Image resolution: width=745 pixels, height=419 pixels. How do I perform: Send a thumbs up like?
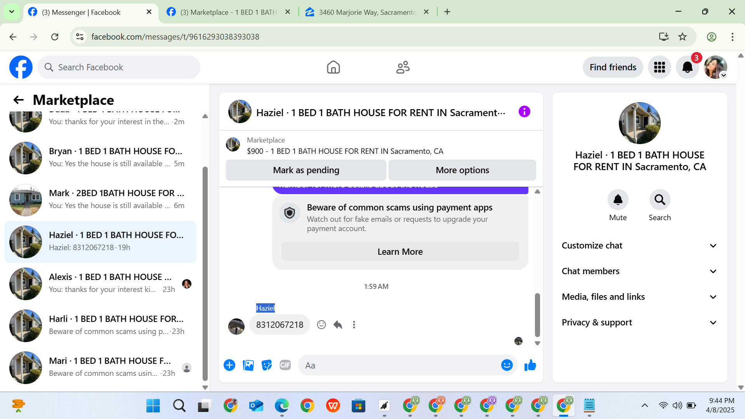[530, 365]
